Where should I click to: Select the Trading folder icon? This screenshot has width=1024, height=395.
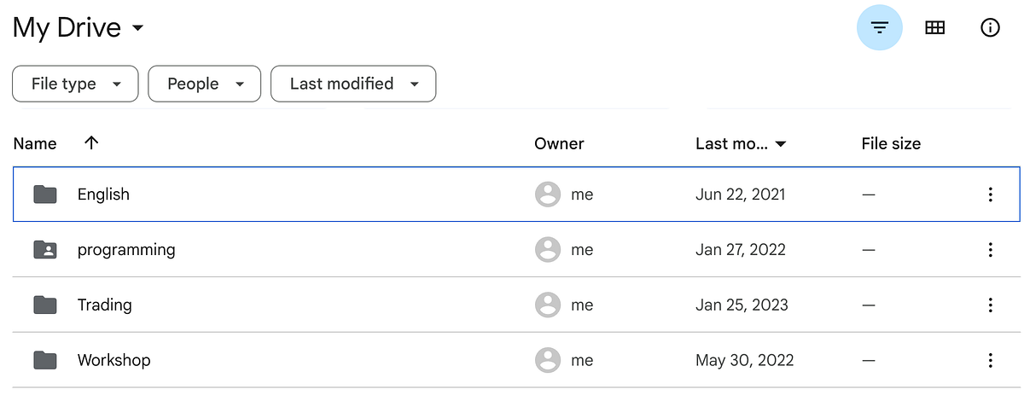pos(45,305)
